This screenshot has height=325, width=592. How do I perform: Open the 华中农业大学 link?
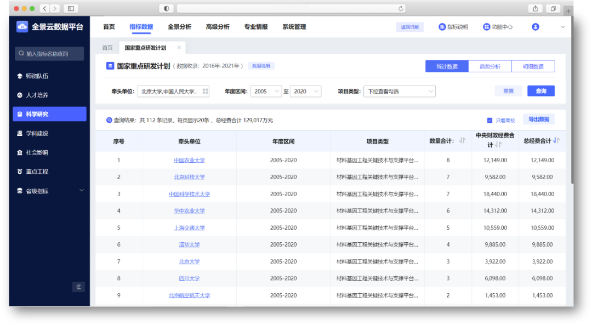point(189,211)
